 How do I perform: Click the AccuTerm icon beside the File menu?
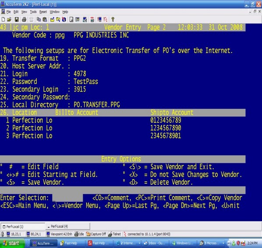pyautogui.click(x=3, y=11)
